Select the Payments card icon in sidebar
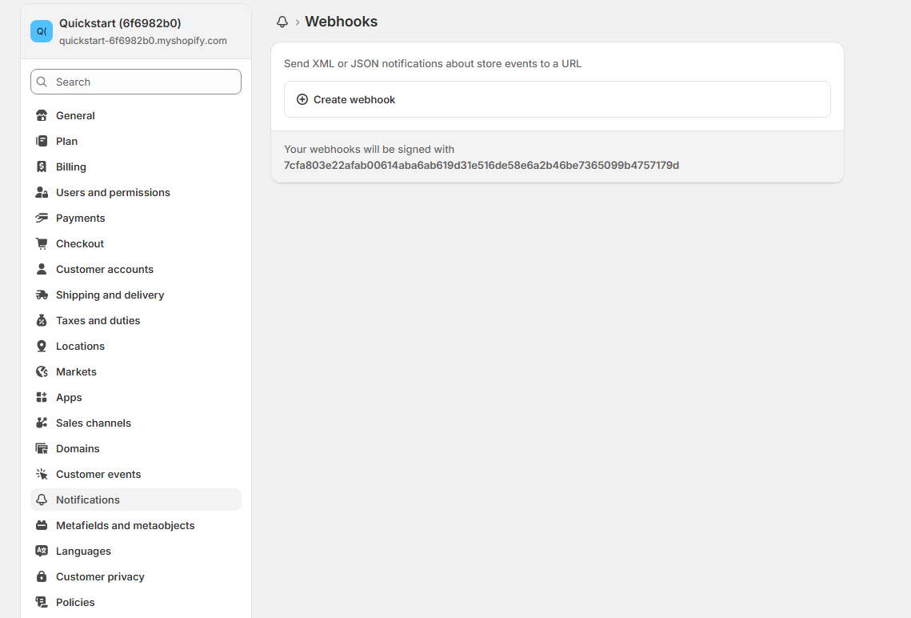The height and width of the screenshot is (618, 911). [42, 218]
